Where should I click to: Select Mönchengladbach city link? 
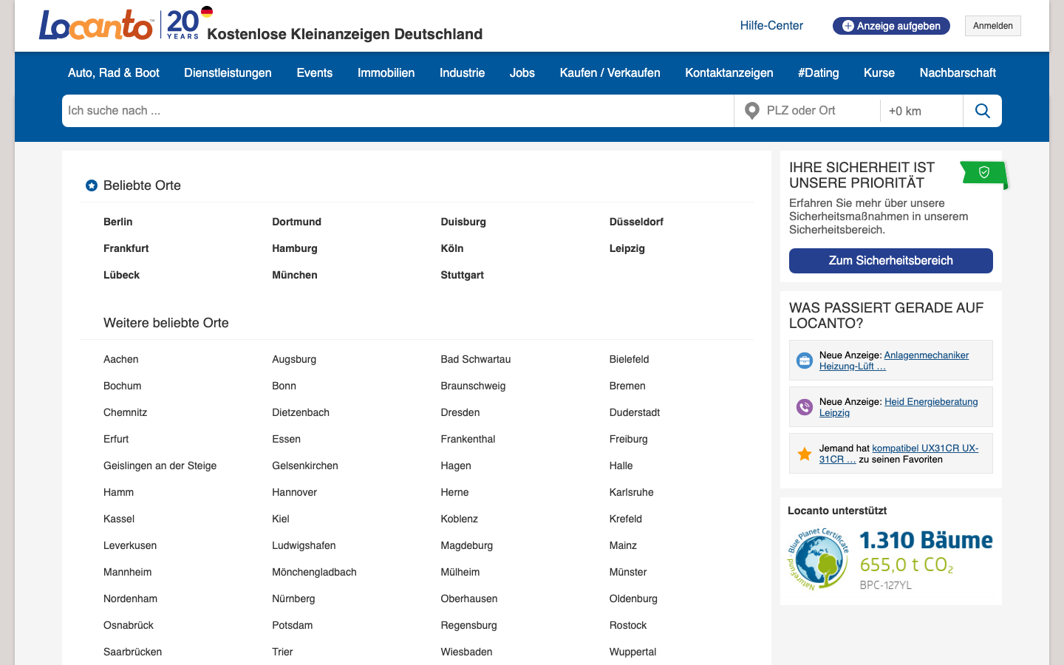click(314, 572)
